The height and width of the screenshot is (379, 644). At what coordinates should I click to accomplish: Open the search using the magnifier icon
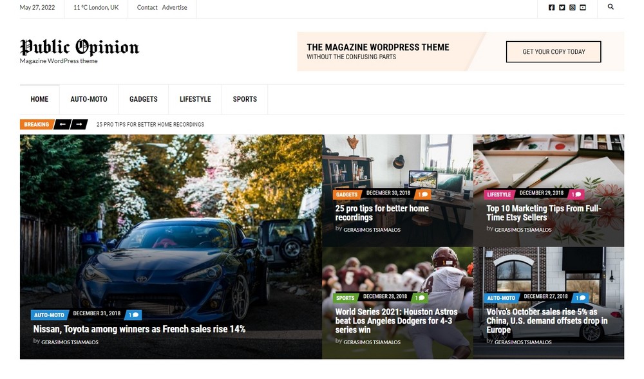611,7
